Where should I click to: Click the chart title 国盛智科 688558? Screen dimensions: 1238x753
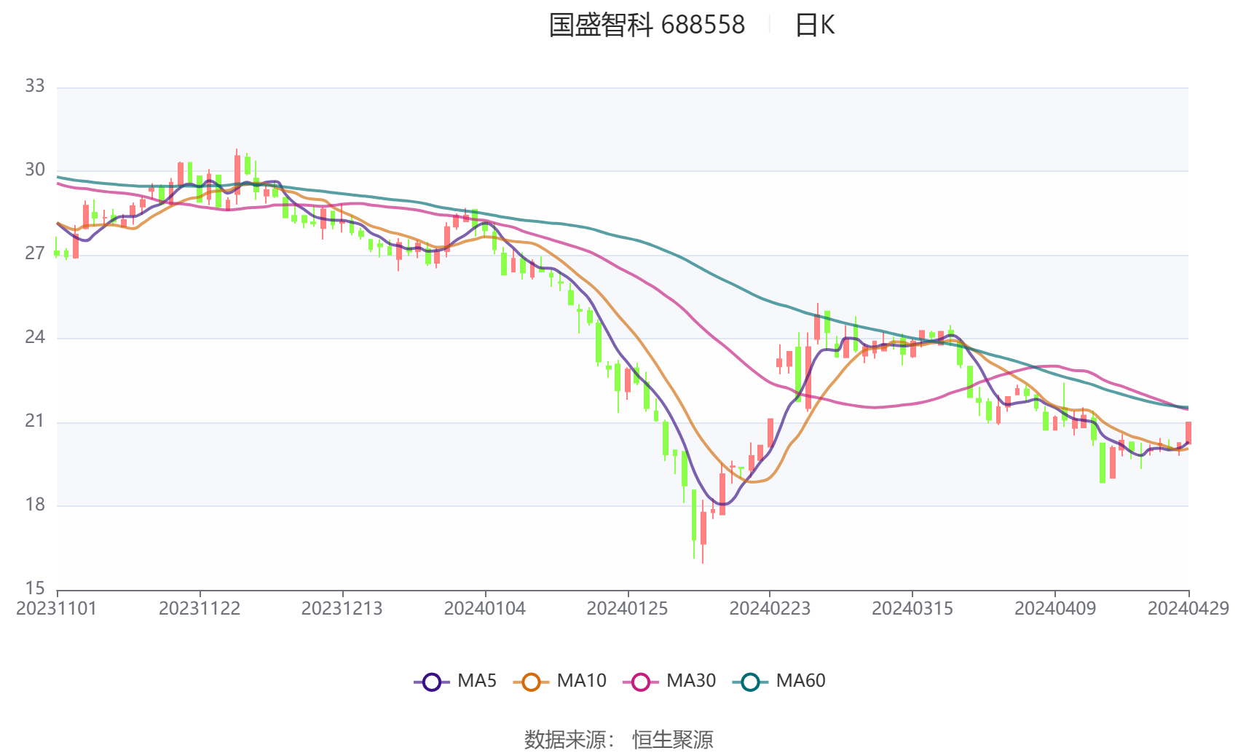click(x=647, y=25)
